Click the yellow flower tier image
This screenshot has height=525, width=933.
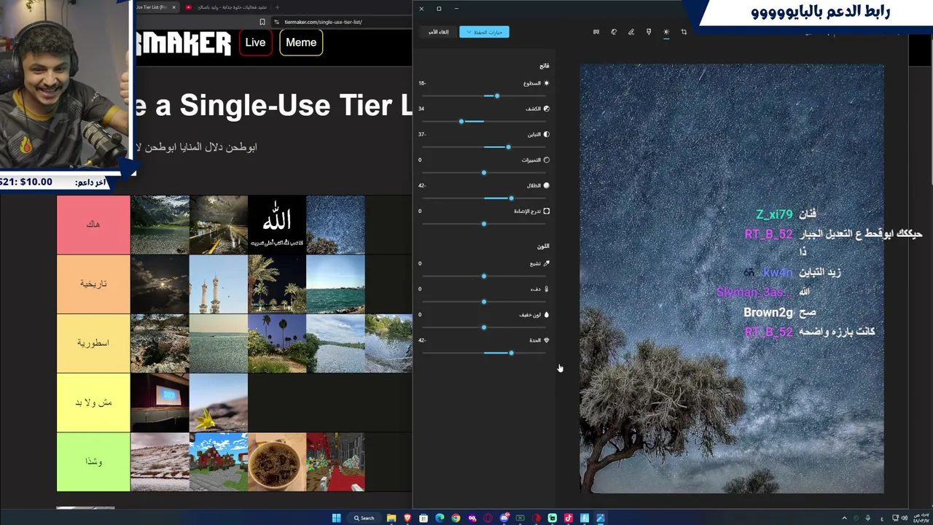pos(219,402)
